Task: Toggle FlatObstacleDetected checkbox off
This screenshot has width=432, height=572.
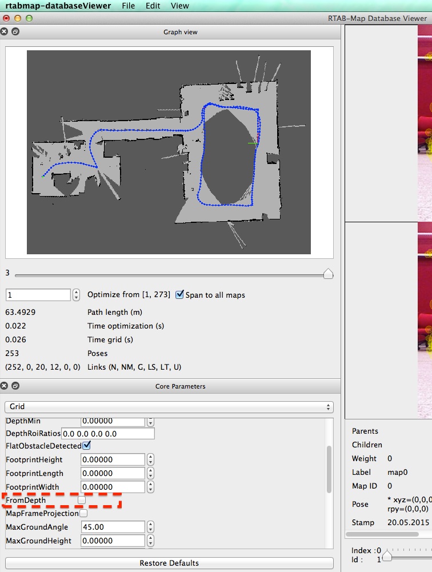Action: tap(87, 445)
